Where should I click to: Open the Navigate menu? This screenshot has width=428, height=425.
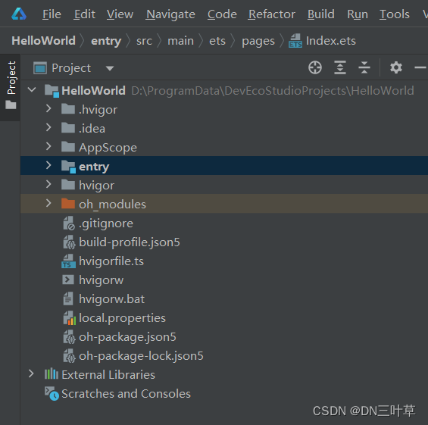tap(170, 14)
